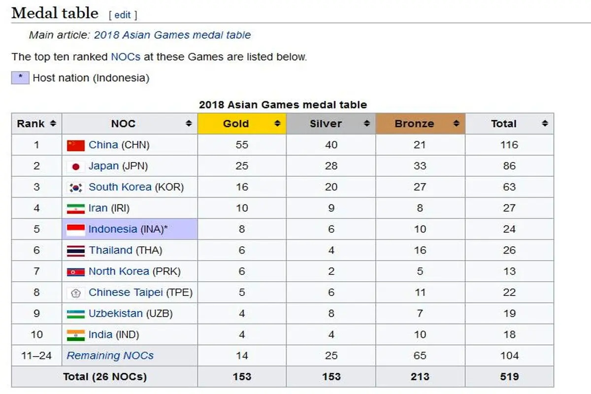Click the China flag icon

click(x=76, y=145)
